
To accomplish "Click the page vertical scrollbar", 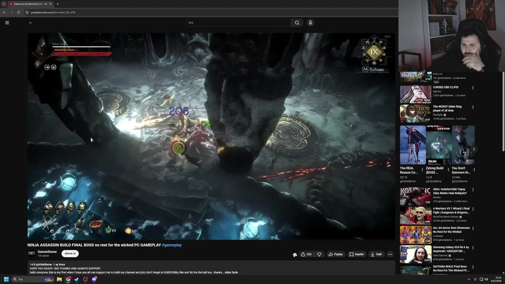I will click(x=503, y=111).
